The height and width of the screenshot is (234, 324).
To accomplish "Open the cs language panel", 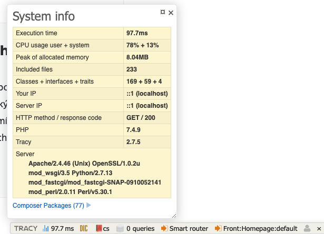I will tap(106, 229).
